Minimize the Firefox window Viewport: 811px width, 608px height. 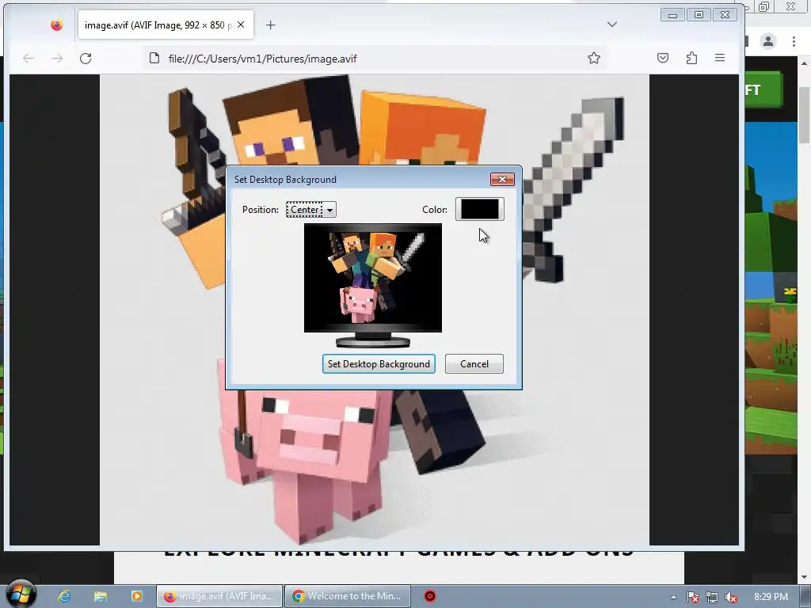(x=672, y=15)
